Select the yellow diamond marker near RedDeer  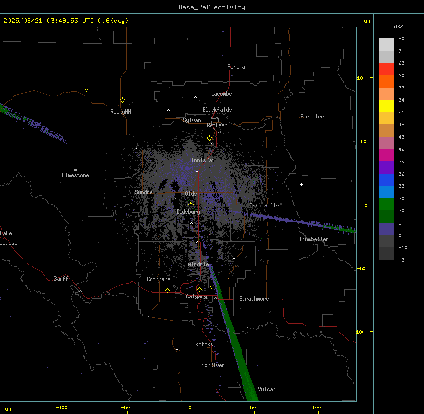click(x=210, y=138)
